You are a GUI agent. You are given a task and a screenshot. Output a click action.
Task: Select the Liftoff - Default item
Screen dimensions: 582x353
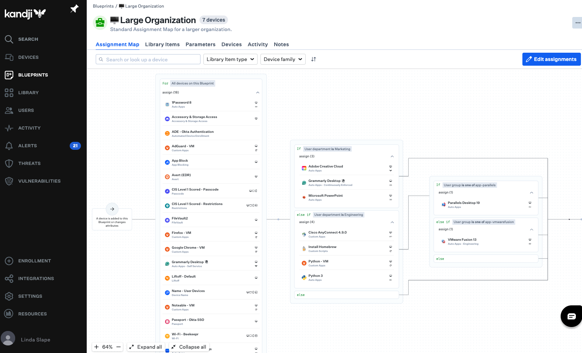pyautogui.click(x=211, y=278)
